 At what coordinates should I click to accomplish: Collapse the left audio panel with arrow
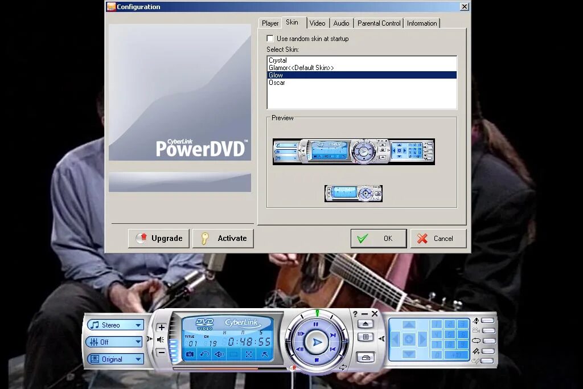click(x=149, y=339)
